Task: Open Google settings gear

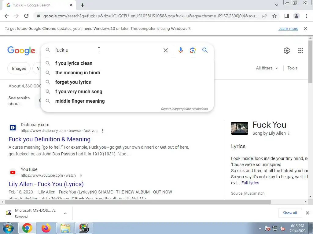Action: coord(287,51)
